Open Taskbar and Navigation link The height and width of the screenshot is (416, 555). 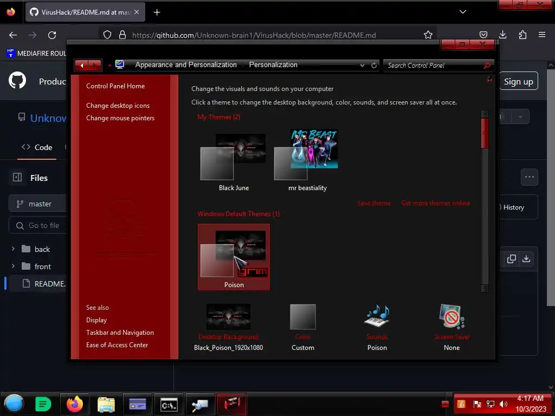coord(120,333)
